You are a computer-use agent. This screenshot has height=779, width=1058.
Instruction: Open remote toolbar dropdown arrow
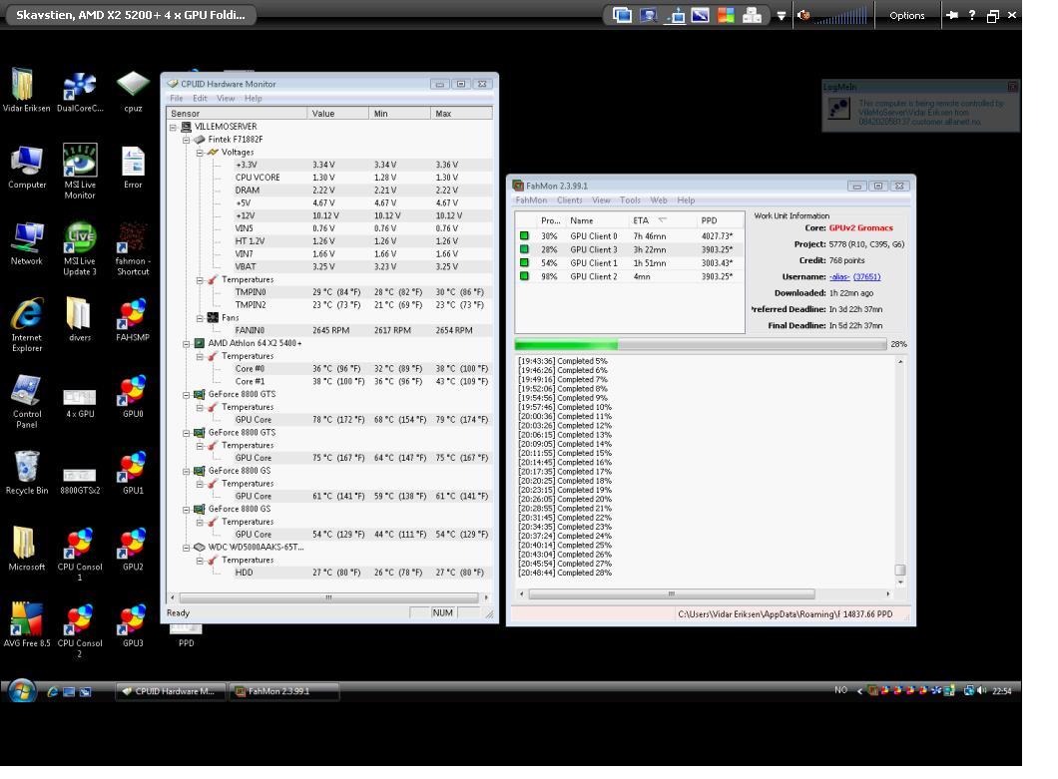click(x=781, y=16)
